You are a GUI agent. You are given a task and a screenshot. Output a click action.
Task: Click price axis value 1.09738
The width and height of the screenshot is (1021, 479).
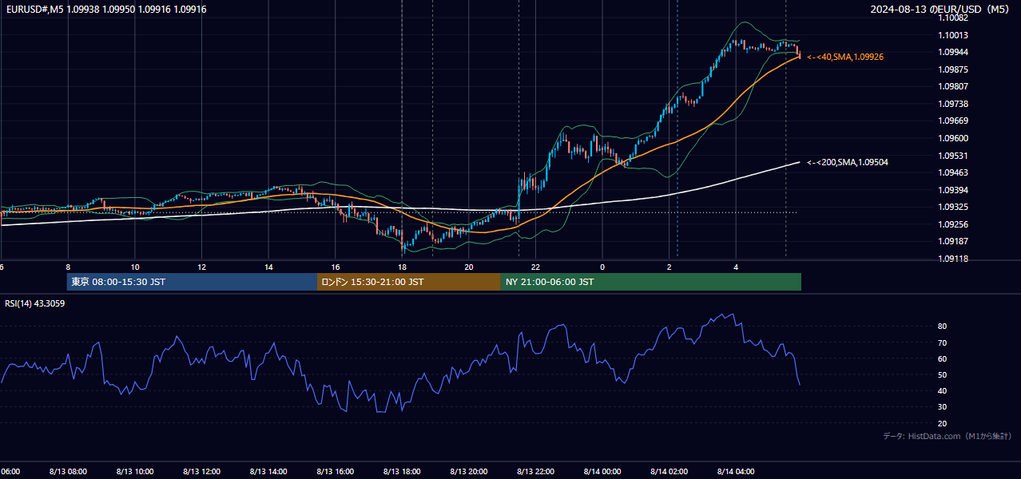pos(953,104)
